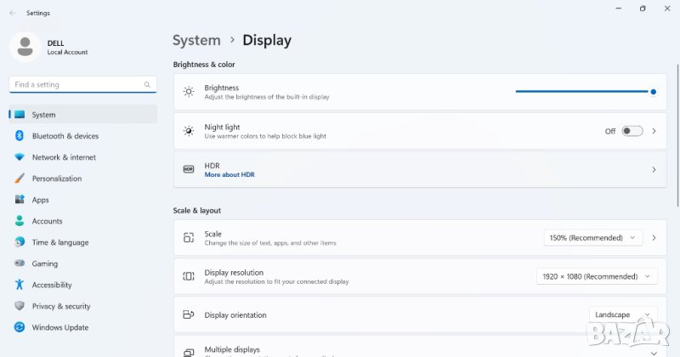Click System in the breadcrumb
The width and height of the screenshot is (680, 357).
[196, 40]
